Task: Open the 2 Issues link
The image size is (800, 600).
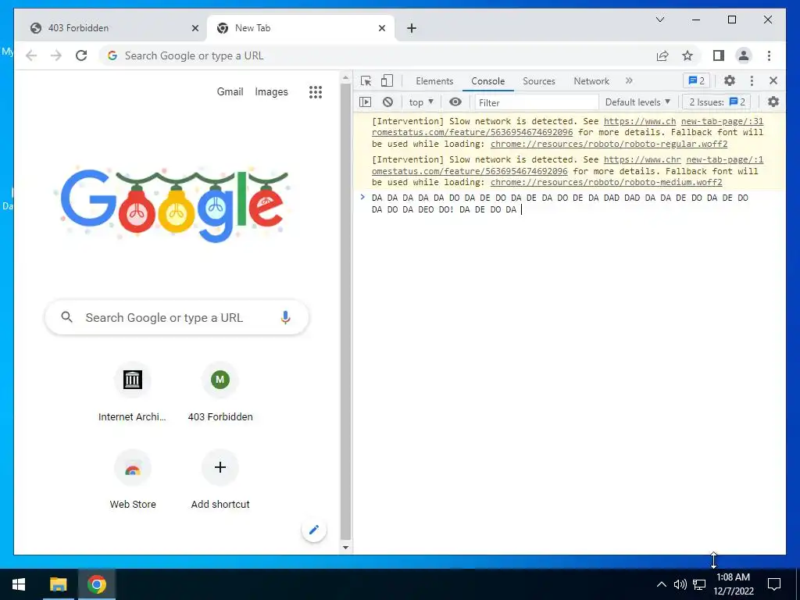Action: coord(717,102)
